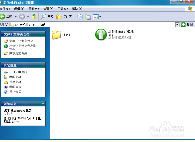The height and width of the screenshot is (142, 195).
Task: Open the 工具(T) menu
Action: [63, 9]
